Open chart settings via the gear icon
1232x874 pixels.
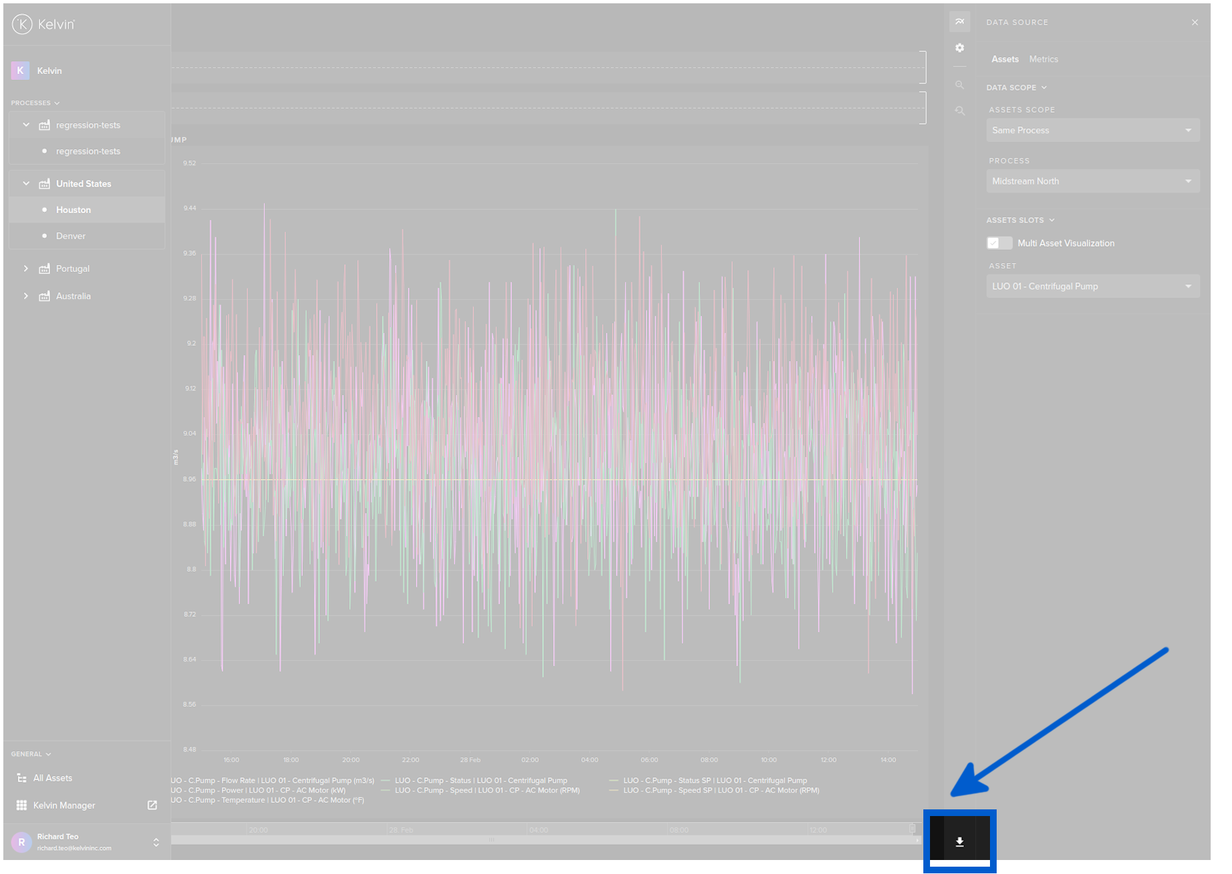point(959,48)
